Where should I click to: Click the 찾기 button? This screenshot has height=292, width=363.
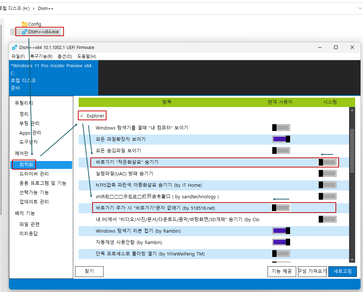click(89, 271)
